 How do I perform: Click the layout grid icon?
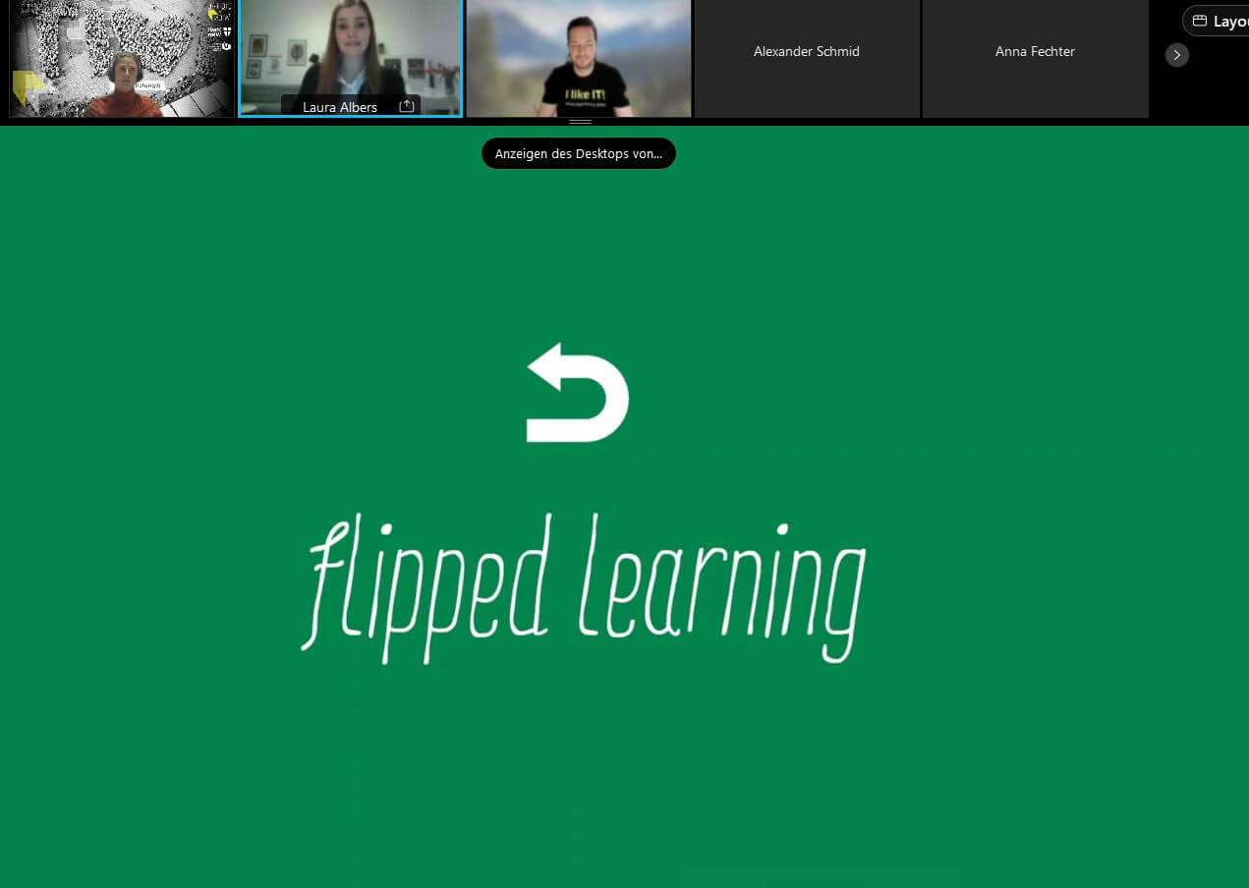pyautogui.click(x=1199, y=21)
